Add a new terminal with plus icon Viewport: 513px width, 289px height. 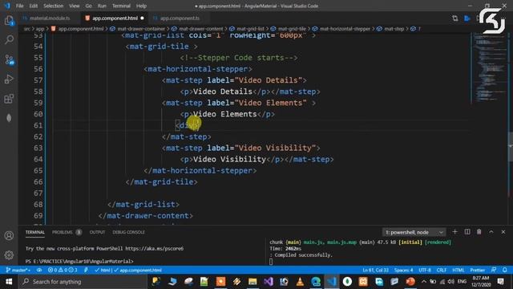tap(454, 232)
